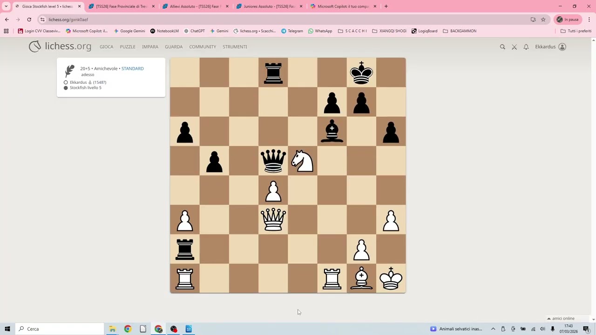Open the GUARDA menu

(x=174, y=47)
